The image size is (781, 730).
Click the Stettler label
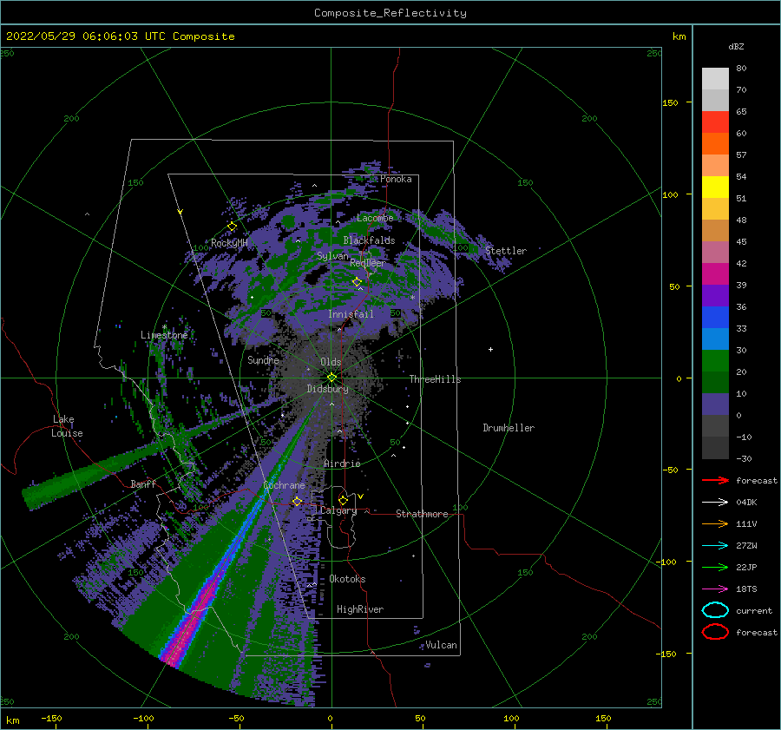tap(506, 251)
